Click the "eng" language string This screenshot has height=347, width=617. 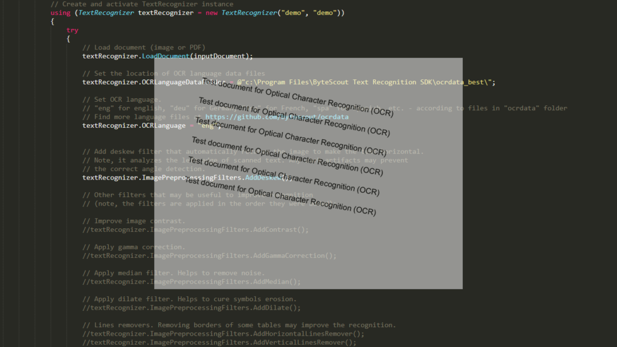208,125
